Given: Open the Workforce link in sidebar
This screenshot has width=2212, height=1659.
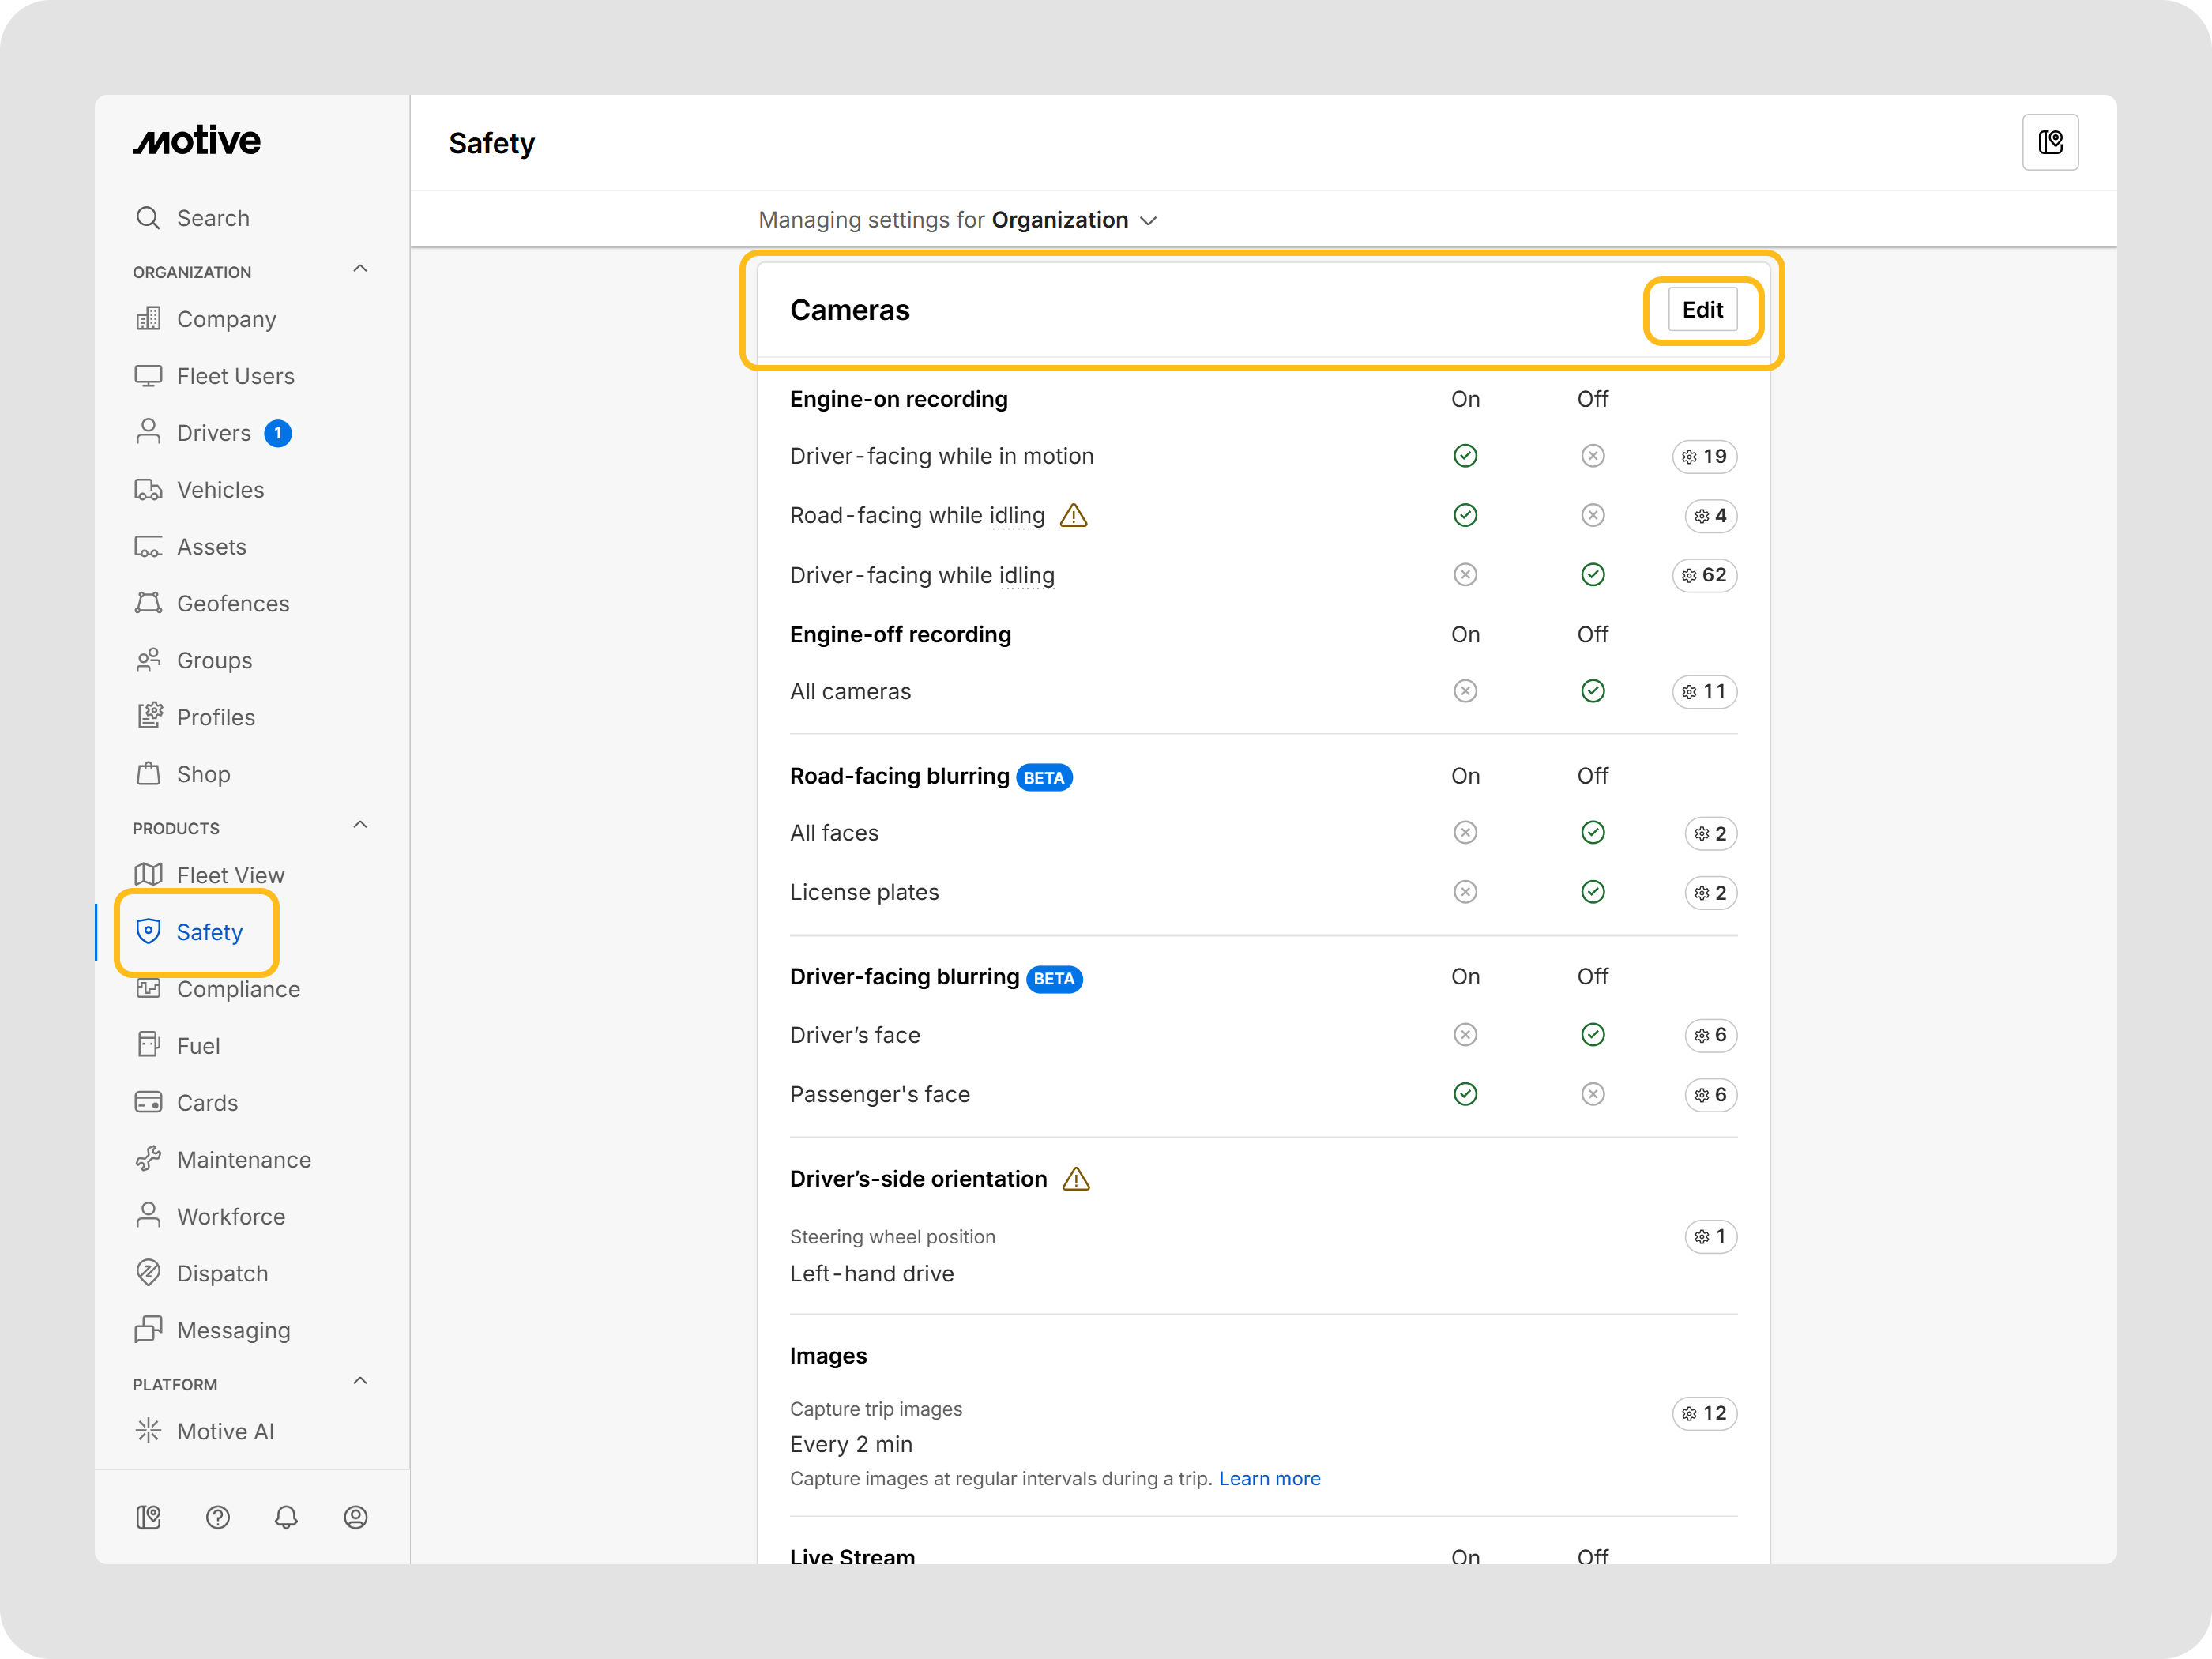Looking at the screenshot, I should point(210,1216).
